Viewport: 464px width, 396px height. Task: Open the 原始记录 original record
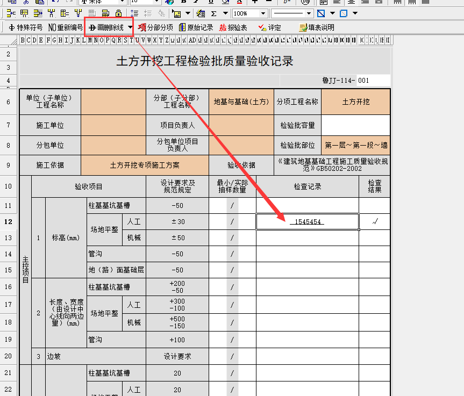tap(196, 27)
